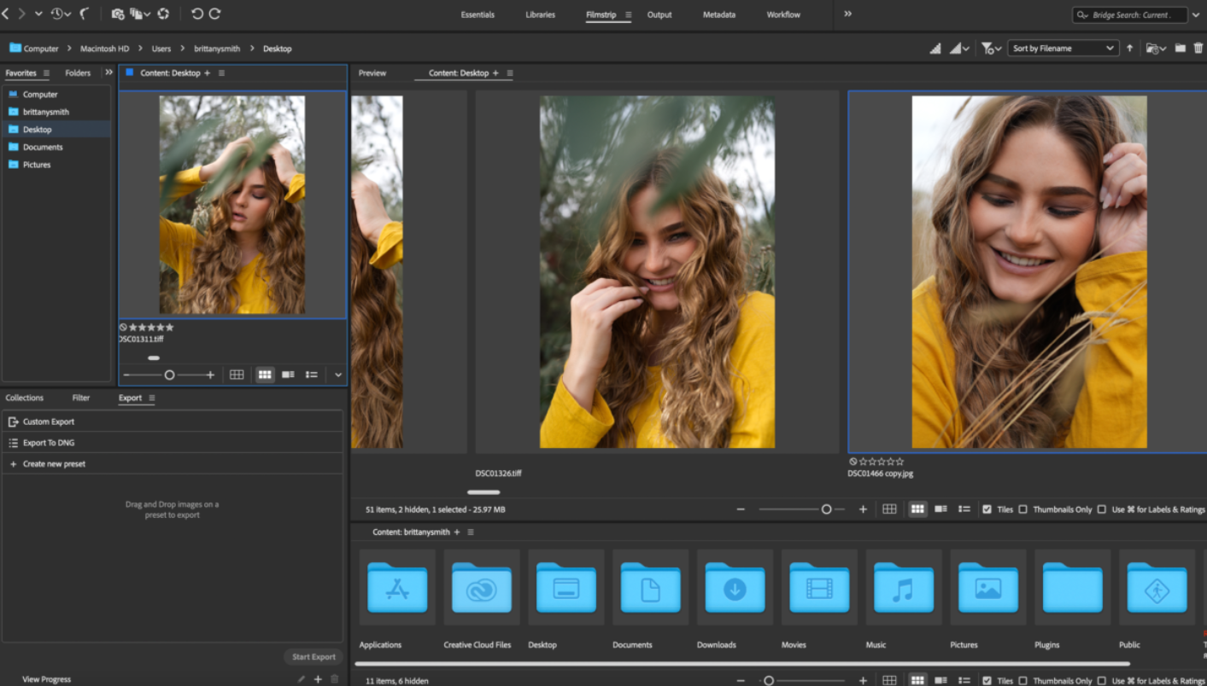1207x686 pixels.
Task: Expand the chevron right of Bridge Search
Action: pos(1196,15)
